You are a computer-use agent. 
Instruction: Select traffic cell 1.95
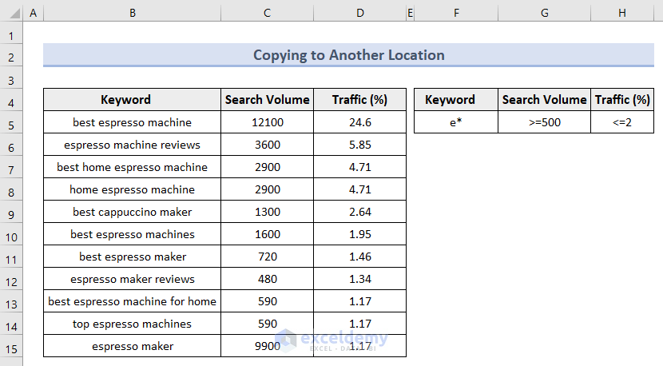point(359,234)
